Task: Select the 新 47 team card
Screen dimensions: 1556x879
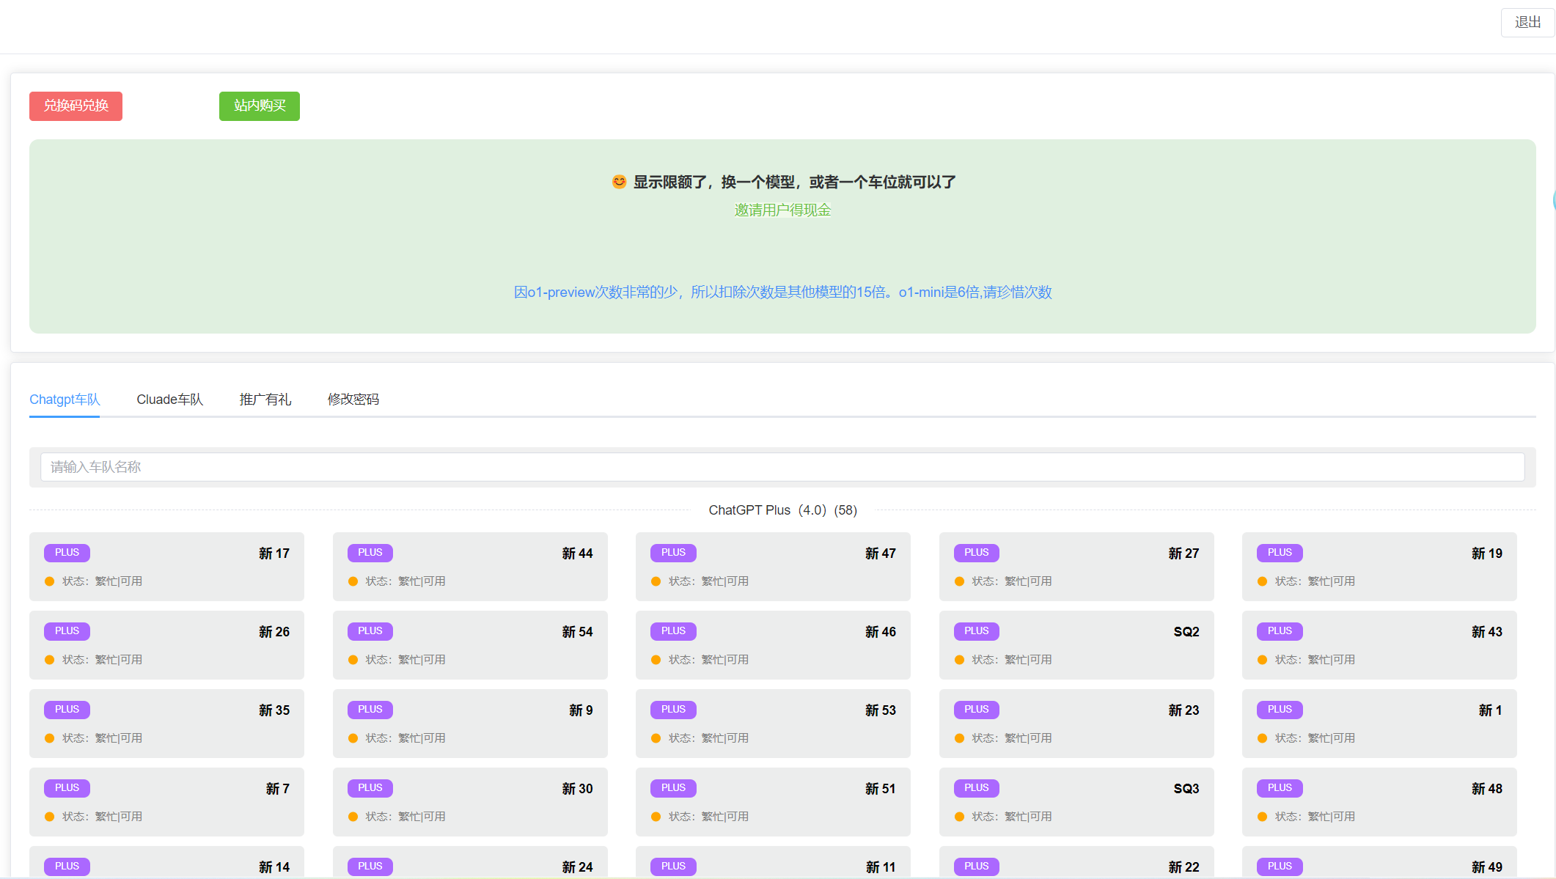Action: click(773, 567)
